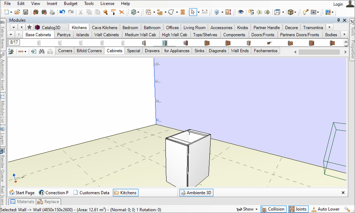Select the arrow pointer selection tool
355x213 pixels.
(192, 12)
